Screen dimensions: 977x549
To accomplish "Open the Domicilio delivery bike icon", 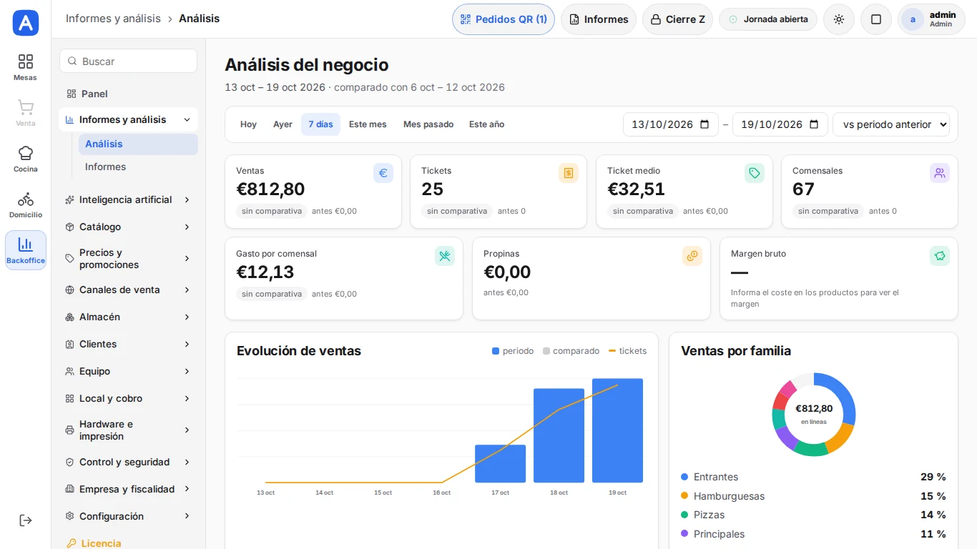I will click(x=26, y=199).
